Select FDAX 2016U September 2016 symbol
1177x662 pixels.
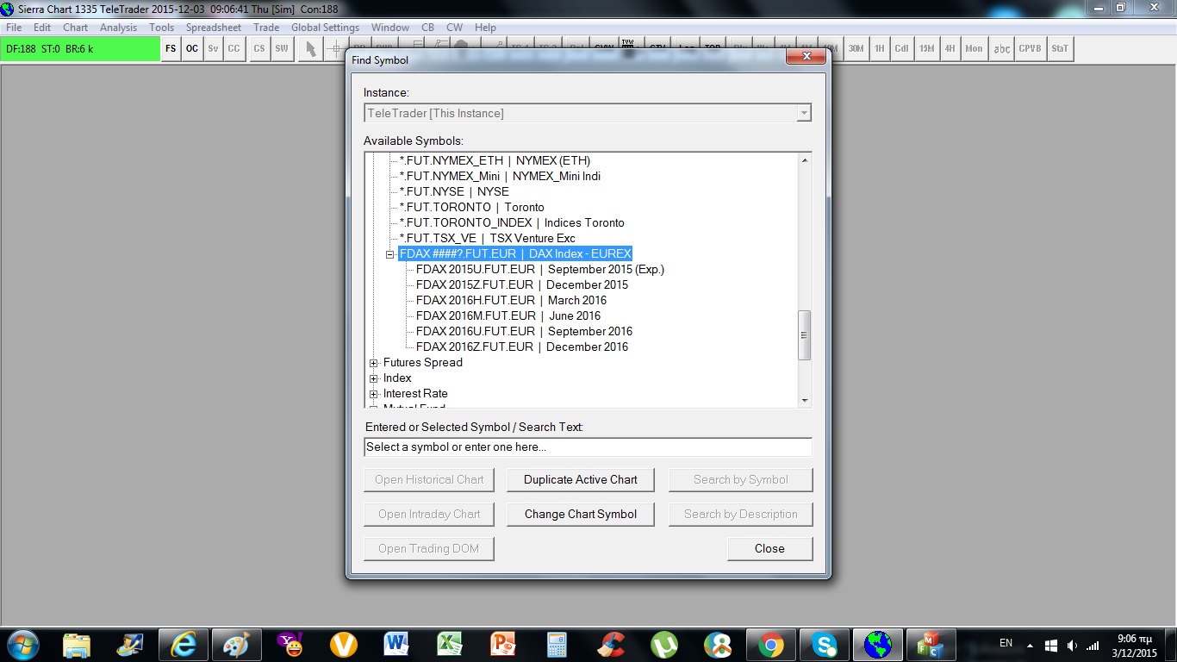[524, 331]
